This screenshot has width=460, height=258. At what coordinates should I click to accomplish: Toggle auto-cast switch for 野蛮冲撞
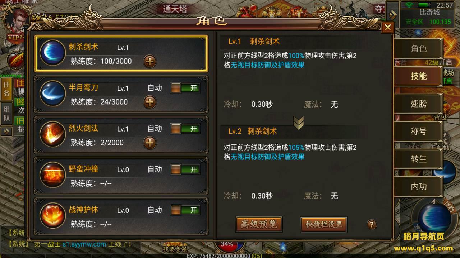click(x=185, y=169)
